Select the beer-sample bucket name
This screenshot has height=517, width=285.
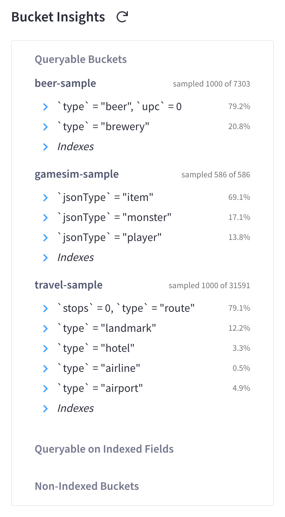point(65,83)
